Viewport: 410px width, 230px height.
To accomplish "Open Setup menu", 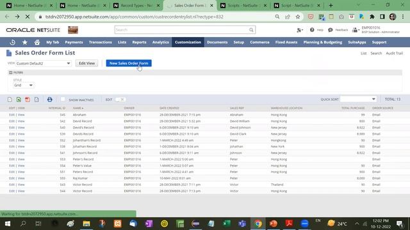I will [238, 42].
